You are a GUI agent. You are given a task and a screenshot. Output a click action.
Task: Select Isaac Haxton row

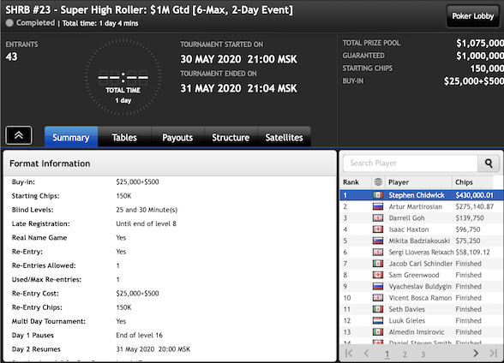pyautogui.click(x=421, y=229)
